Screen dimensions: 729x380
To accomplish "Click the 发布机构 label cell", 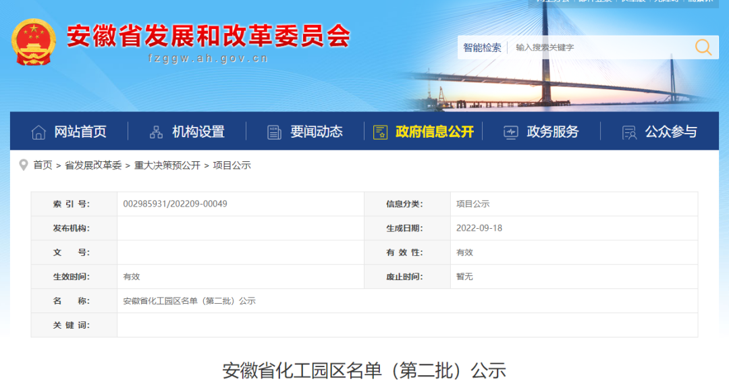I will [x=74, y=228].
